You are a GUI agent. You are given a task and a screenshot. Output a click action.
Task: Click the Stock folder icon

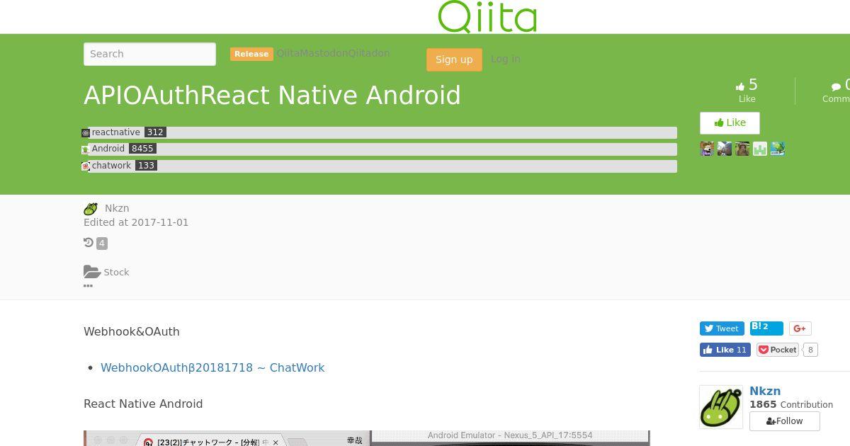92,272
